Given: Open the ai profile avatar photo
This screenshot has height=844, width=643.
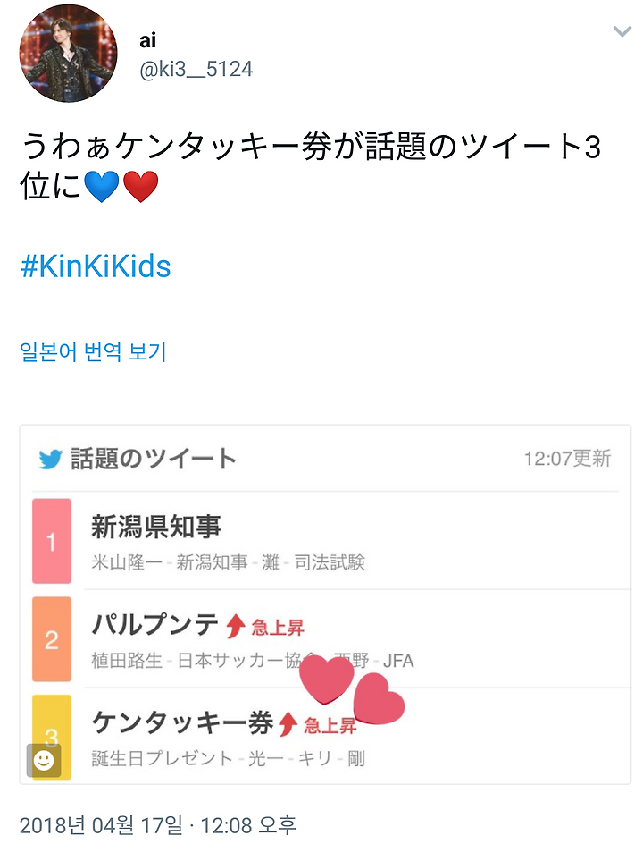Looking at the screenshot, I should tap(68, 54).
